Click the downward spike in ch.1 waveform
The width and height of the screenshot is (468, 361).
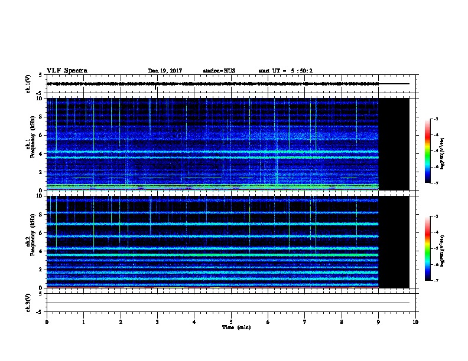coord(155,87)
